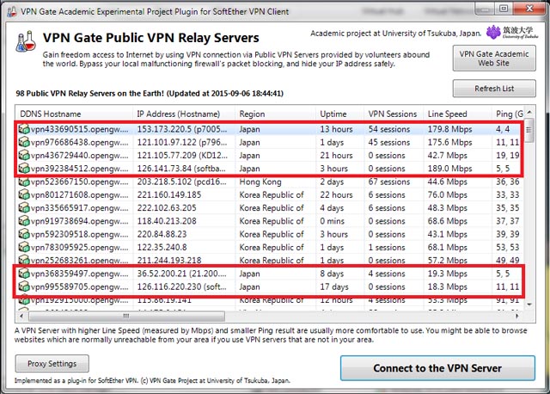
Task: Open Proxy Settings
Action: pos(52,364)
